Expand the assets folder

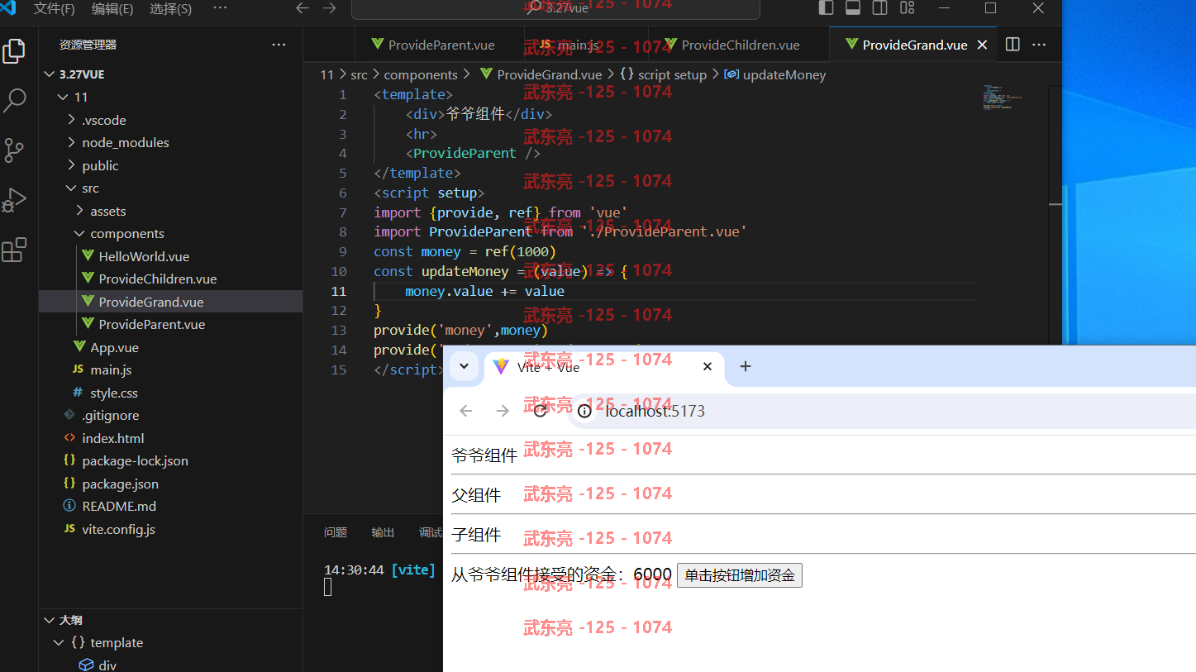click(170, 211)
